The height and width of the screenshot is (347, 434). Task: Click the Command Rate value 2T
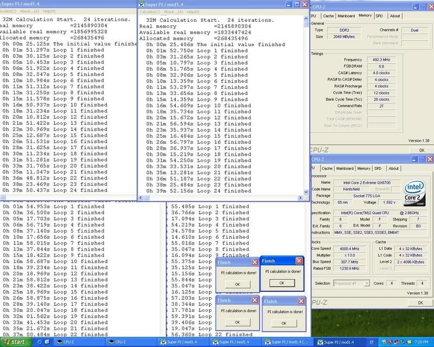coord(381,106)
